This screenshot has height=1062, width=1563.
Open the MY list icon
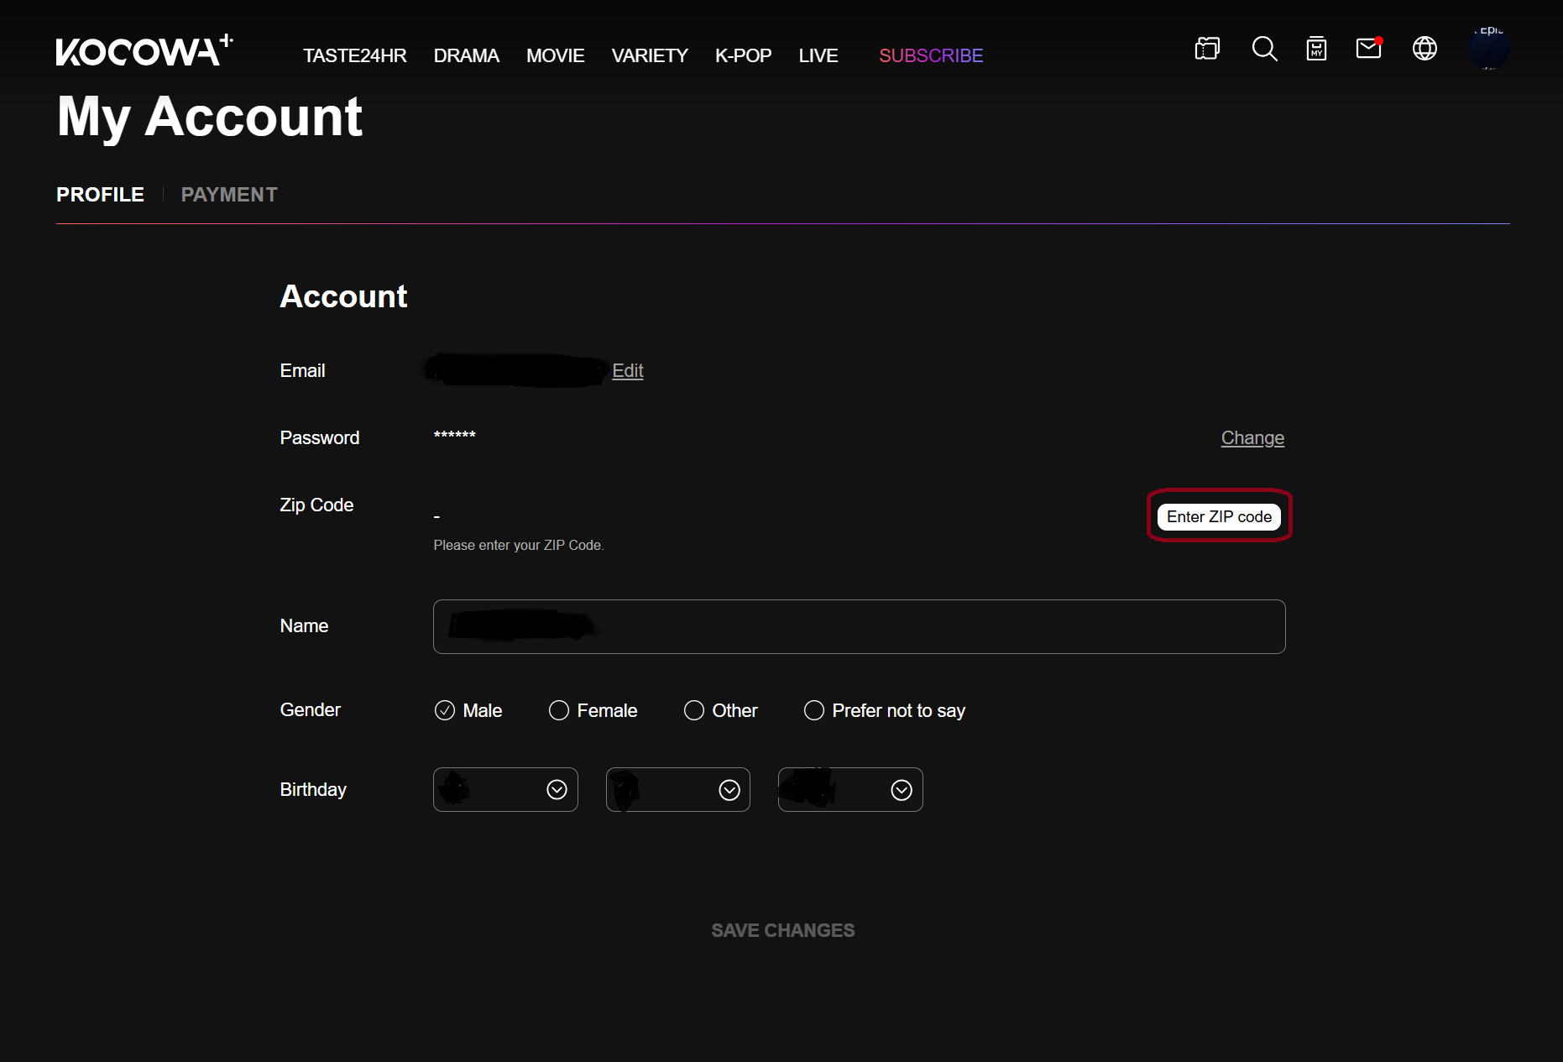coord(1316,49)
